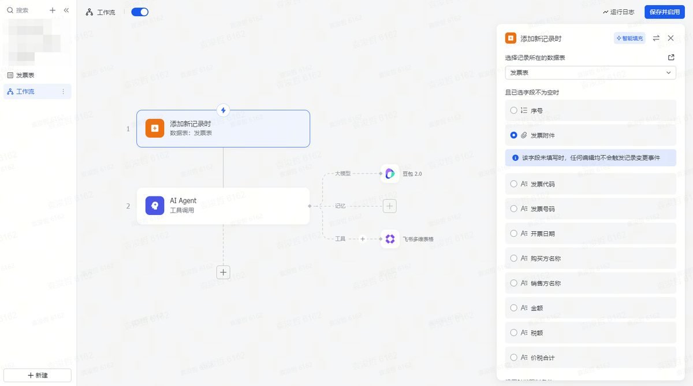Click the 保存并启用 button
This screenshot has width=693, height=386.
click(665, 12)
